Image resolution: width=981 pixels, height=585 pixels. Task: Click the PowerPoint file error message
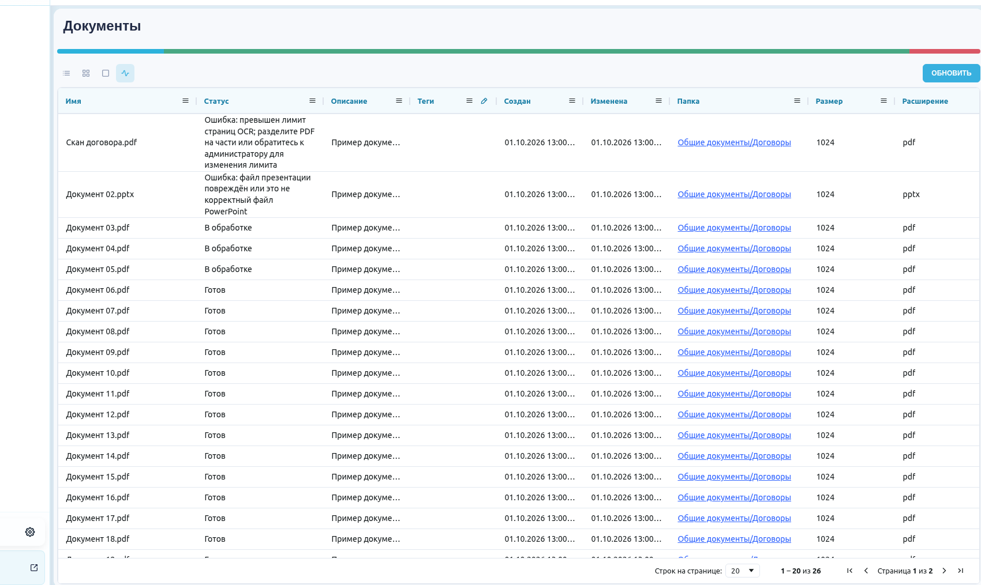coord(257,194)
